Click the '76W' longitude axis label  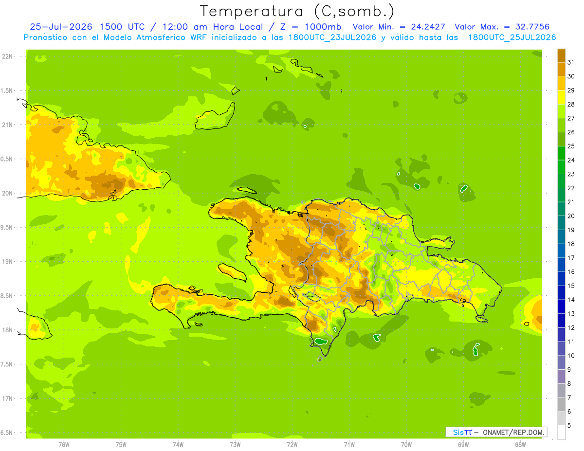coord(64,445)
